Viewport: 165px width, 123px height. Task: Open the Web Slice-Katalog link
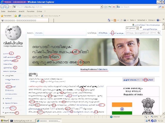pos(51,16)
